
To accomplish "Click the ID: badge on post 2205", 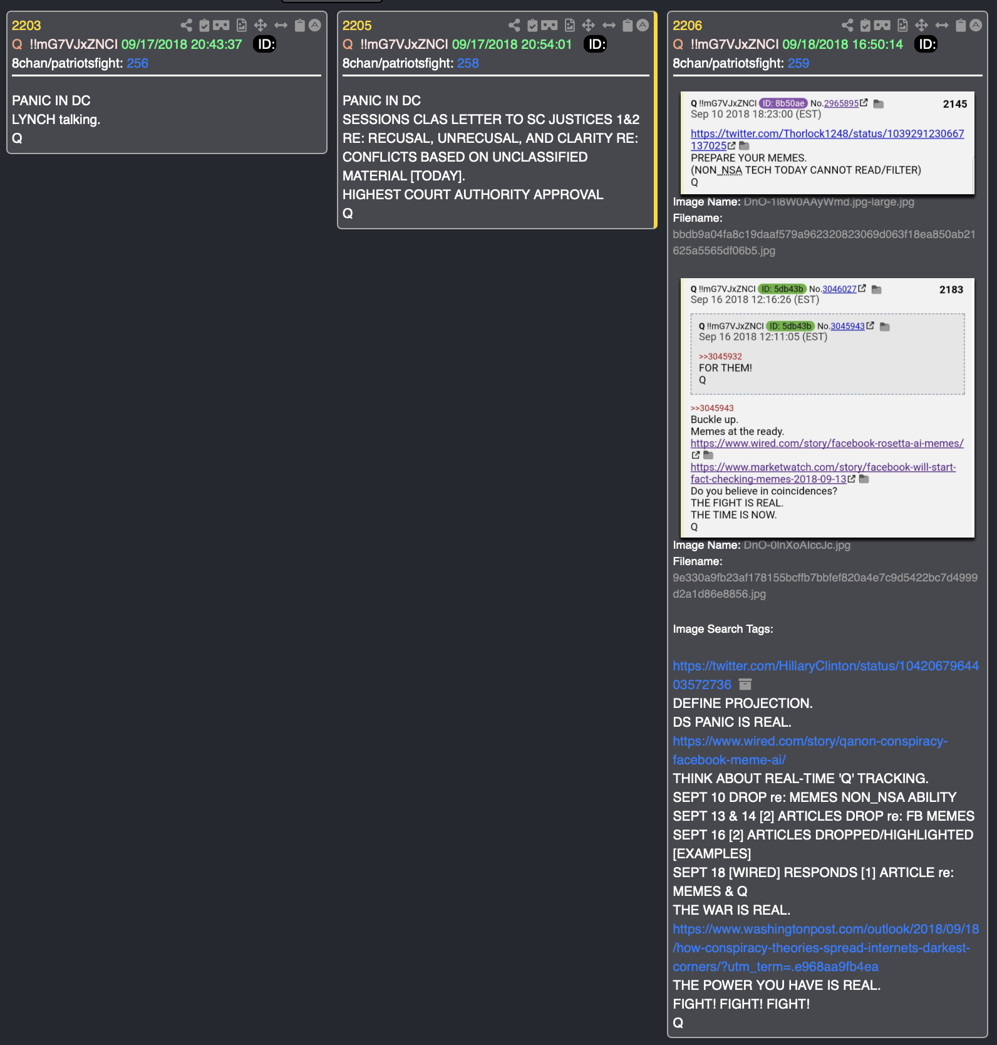I will point(596,44).
